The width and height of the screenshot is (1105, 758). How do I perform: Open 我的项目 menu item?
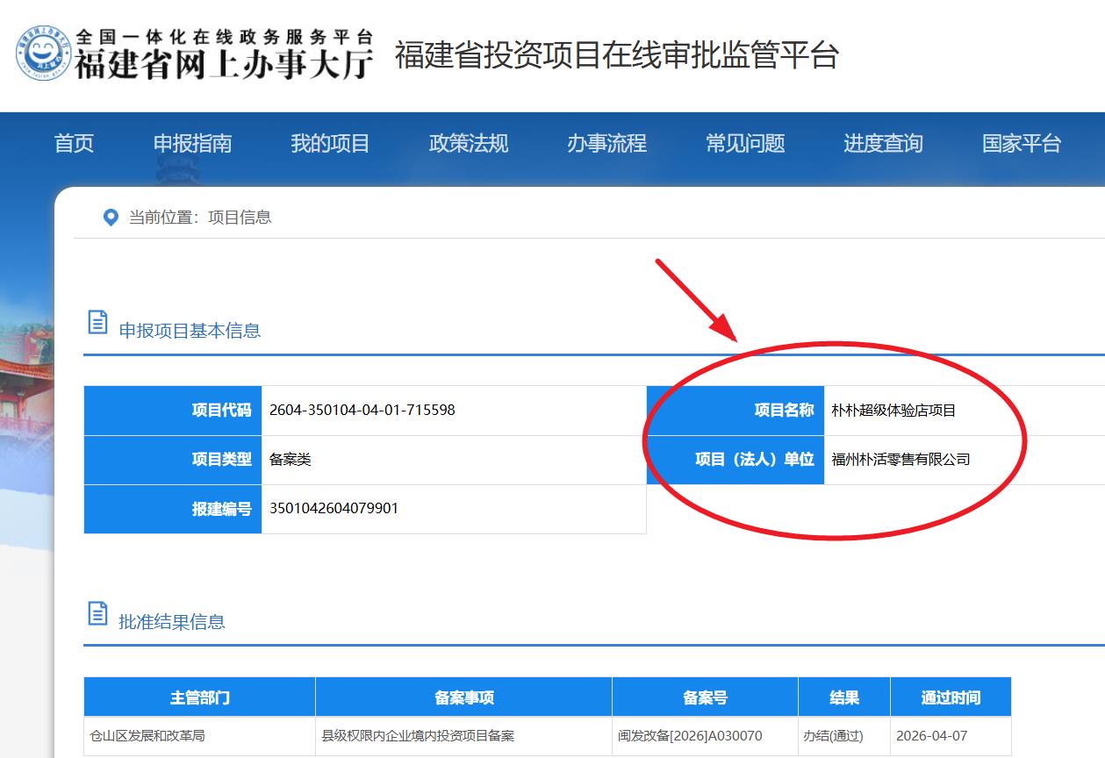pyautogui.click(x=330, y=144)
